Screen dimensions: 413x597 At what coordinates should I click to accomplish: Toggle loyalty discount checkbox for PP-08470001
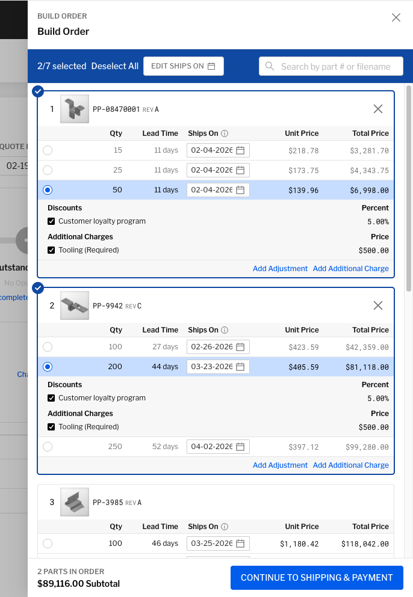(51, 221)
